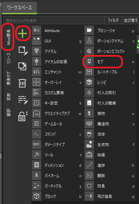
Task: Open the Mod要素 side tab
Action: (8, 37)
